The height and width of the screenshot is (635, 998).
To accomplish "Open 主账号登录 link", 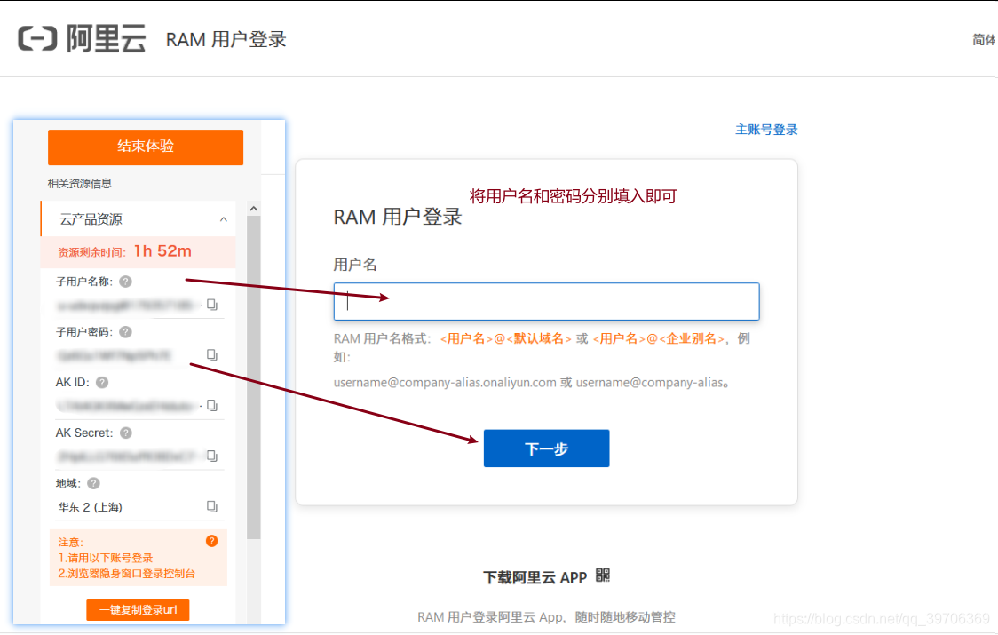I will point(766,130).
